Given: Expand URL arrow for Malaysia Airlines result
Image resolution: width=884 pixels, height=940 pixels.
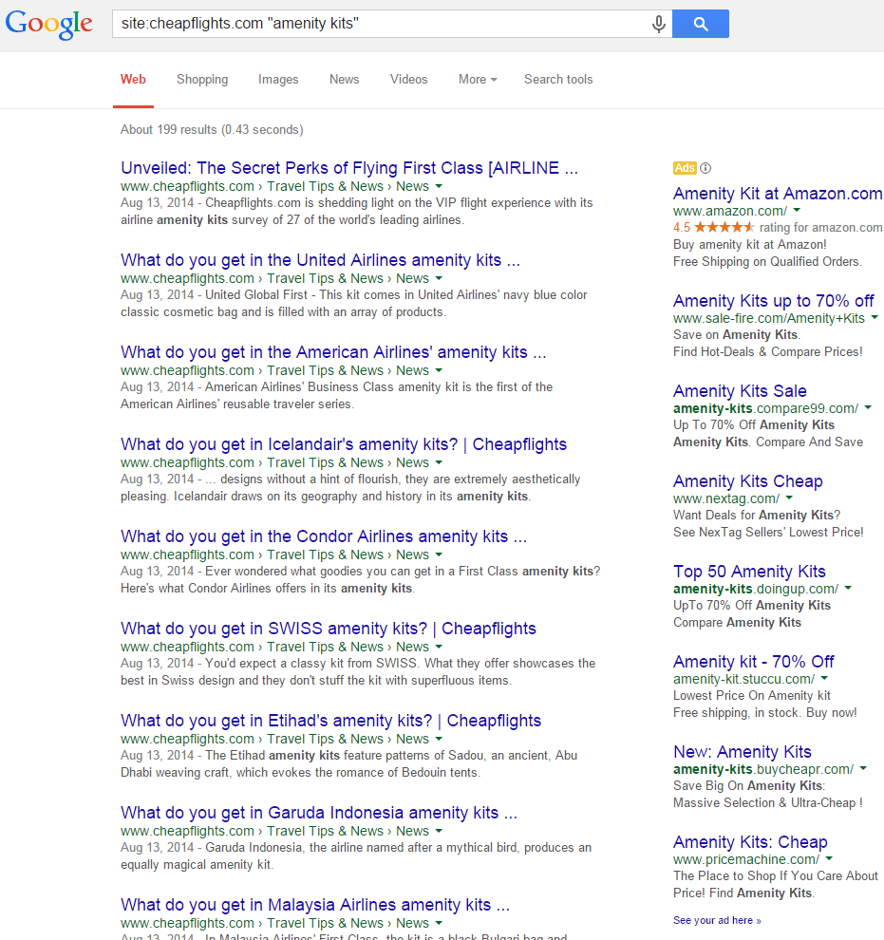Looking at the screenshot, I should tap(439, 923).
